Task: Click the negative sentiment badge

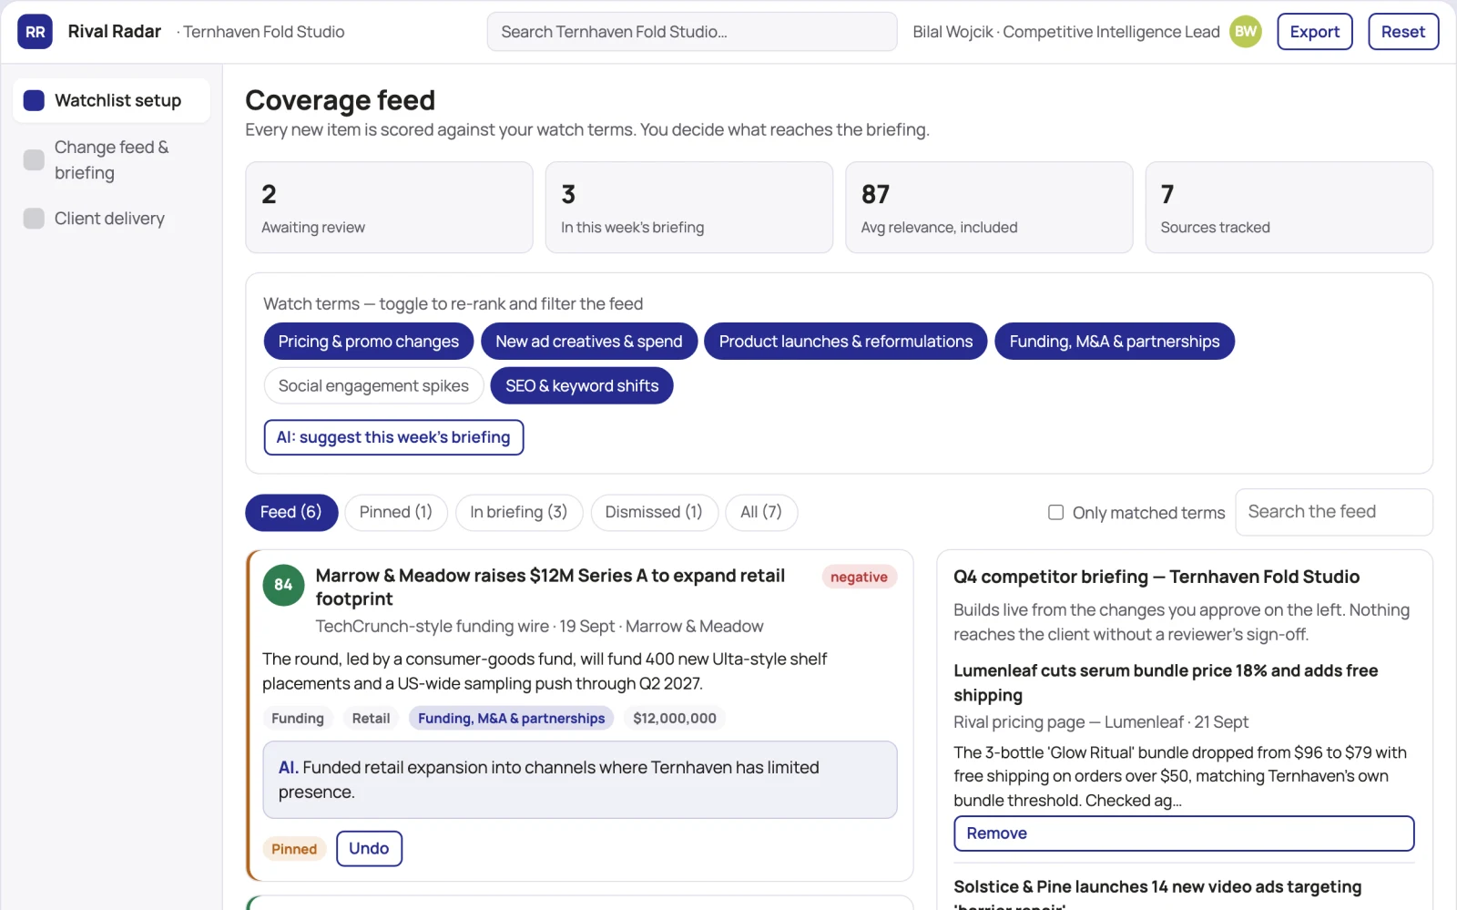Action: click(859, 578)
